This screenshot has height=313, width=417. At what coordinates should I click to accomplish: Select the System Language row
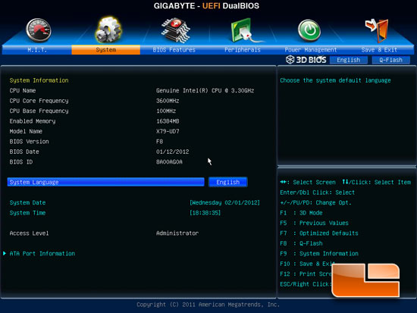tap(106, 182)
